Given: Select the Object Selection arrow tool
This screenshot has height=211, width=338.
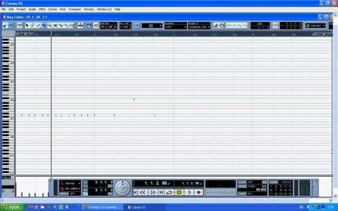Looking at the screenshot, I should pos(27,26).
